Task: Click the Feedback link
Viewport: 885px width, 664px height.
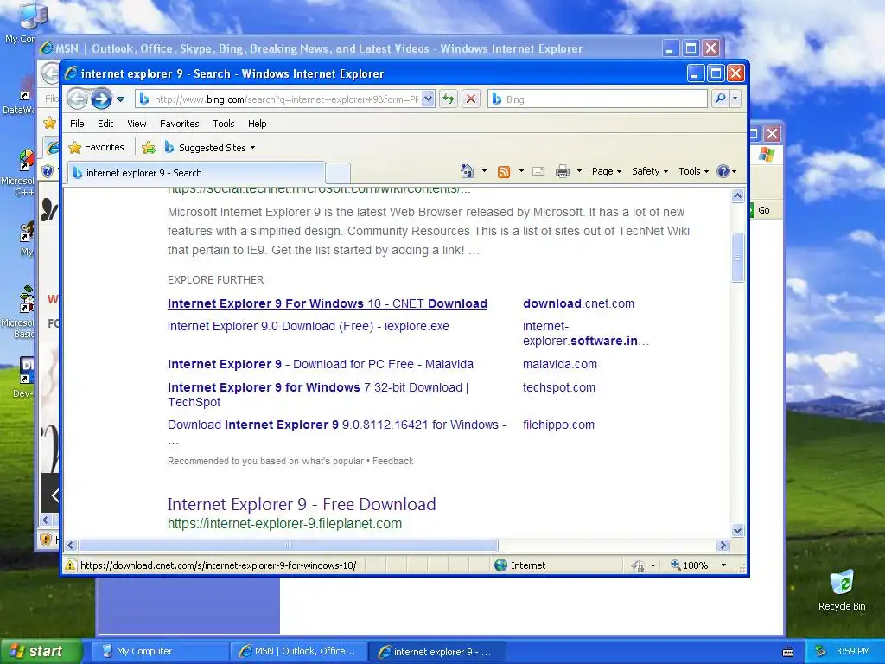Action: 393,462
